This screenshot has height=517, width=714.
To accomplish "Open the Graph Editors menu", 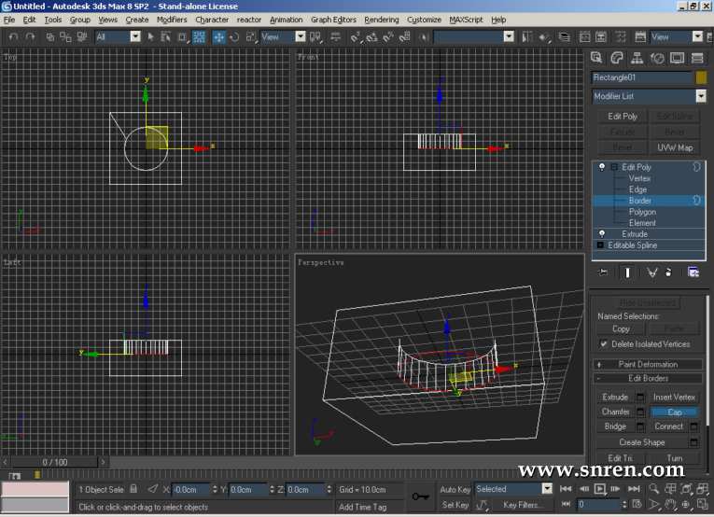I will pyautogui.click(x=333, y=20).
